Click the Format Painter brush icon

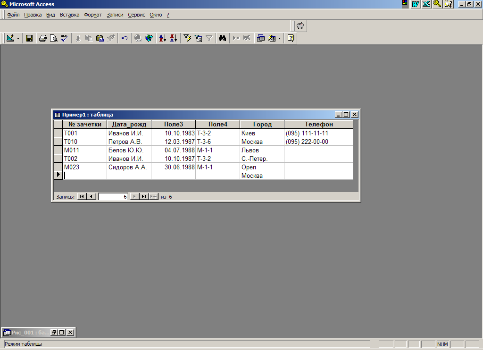coord(111,38)
